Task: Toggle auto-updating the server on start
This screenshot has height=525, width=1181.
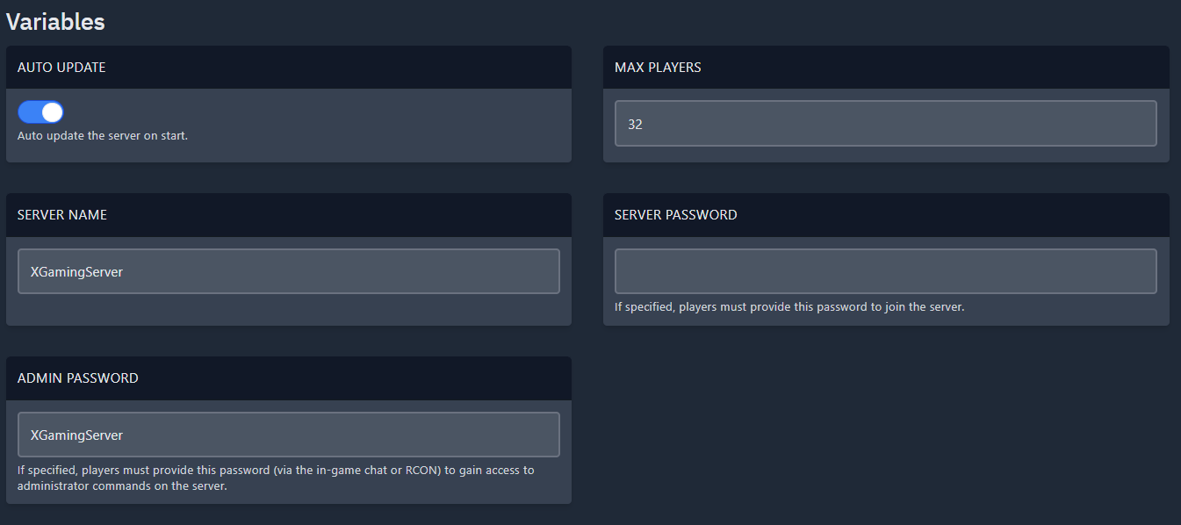Action: [x=40, y=111]
